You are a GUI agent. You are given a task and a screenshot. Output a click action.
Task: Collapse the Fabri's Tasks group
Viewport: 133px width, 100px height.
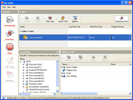click(20, 31)
